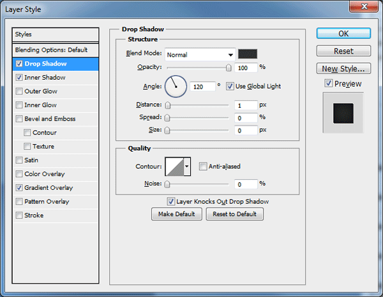Click the Distance value field

coord(246,105)
